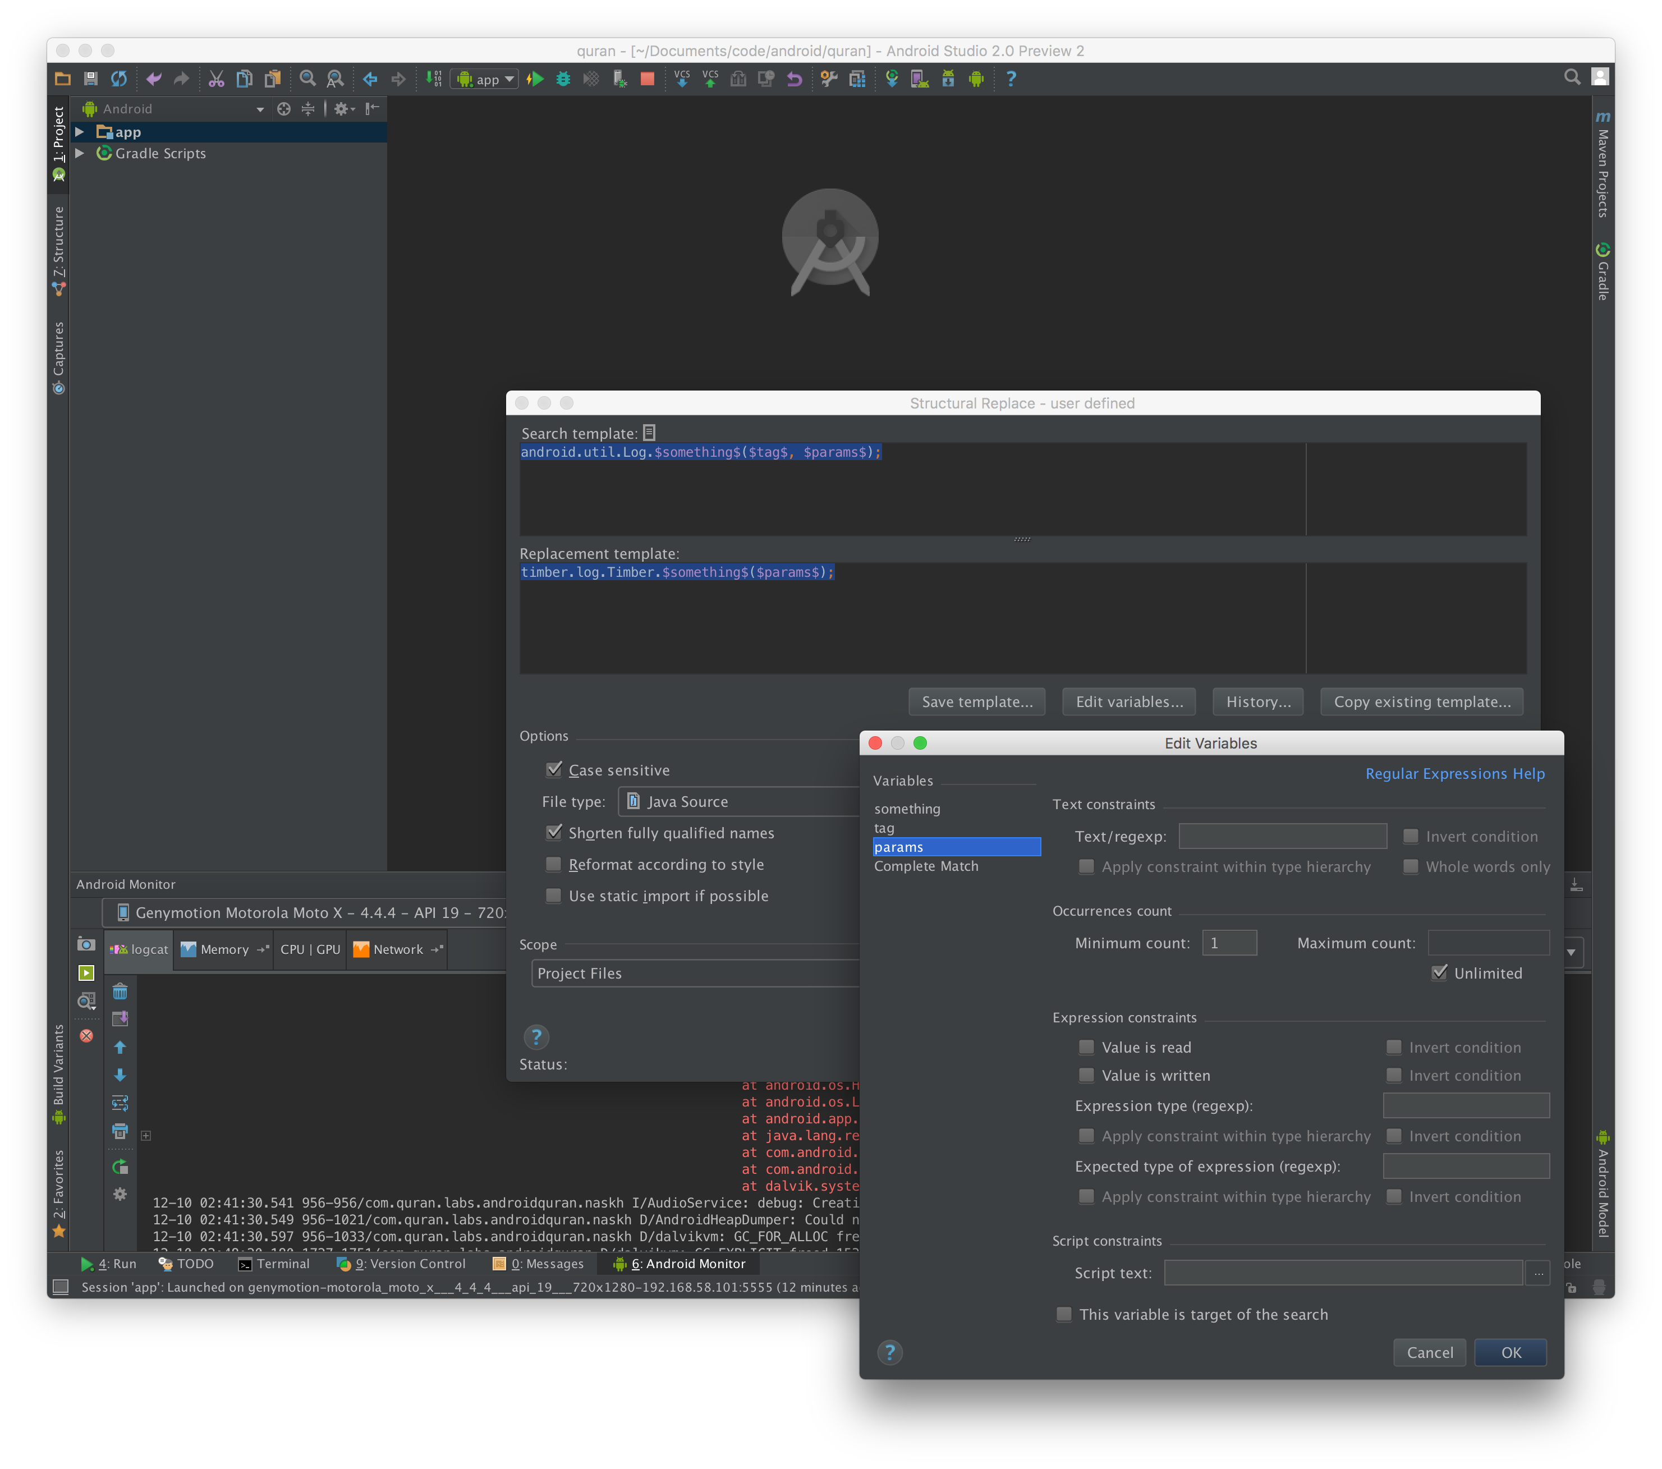Toggle soft wraps in logcat
The height and width of the screenshot is (1469, 1662).
tap(120, 1103)
